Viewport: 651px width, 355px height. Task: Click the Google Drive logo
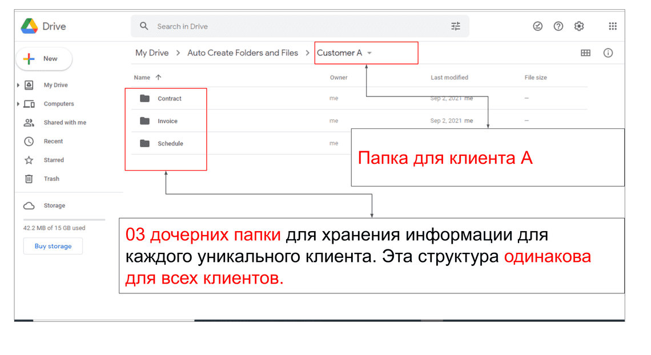point(30,26)
